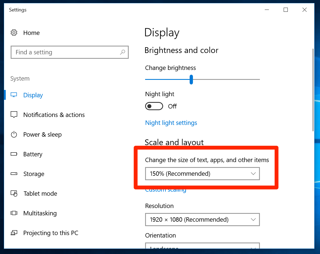Click the Notifications & actions speech-bubble icon

[x=14, y=115]
